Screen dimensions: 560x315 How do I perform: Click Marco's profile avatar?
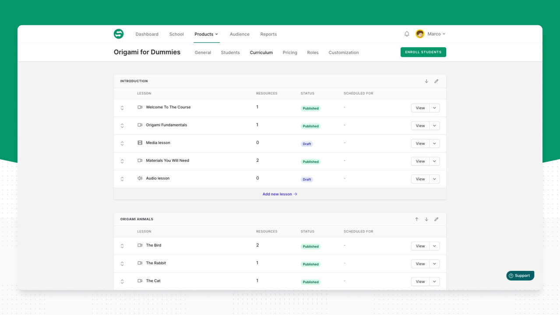[420, 34]
